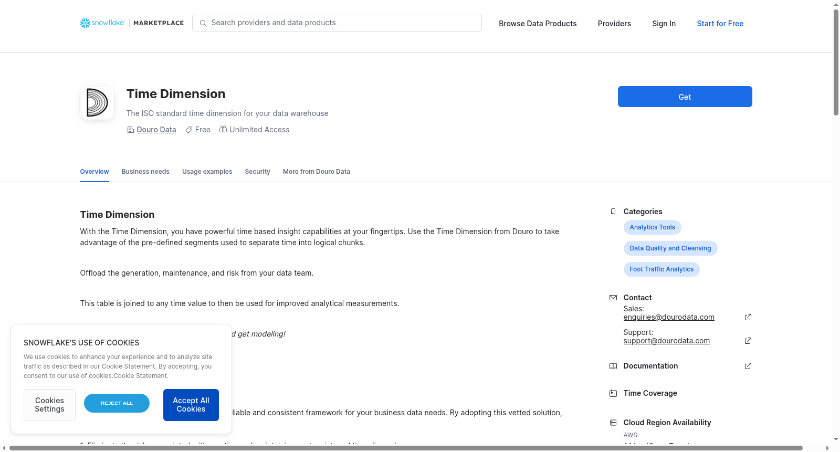840x452 pixels.
Task: Click the Unlimited Access label
Action: point(259,130)
